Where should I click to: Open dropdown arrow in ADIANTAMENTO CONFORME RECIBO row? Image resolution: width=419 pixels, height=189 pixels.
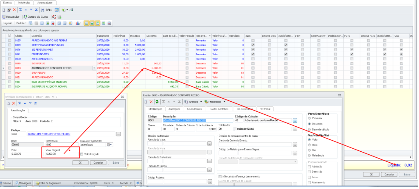coord(94,68)
